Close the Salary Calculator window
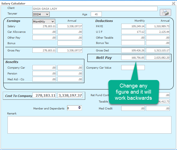 pos(173,3)
